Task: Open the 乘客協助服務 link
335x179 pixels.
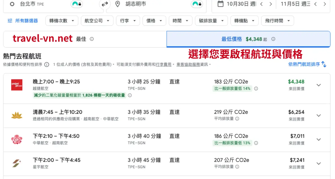Action: [x=188, y=64]
